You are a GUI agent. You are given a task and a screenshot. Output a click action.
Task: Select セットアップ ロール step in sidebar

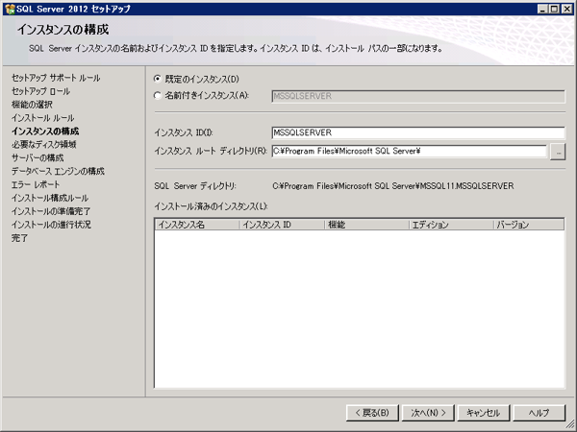40,91
